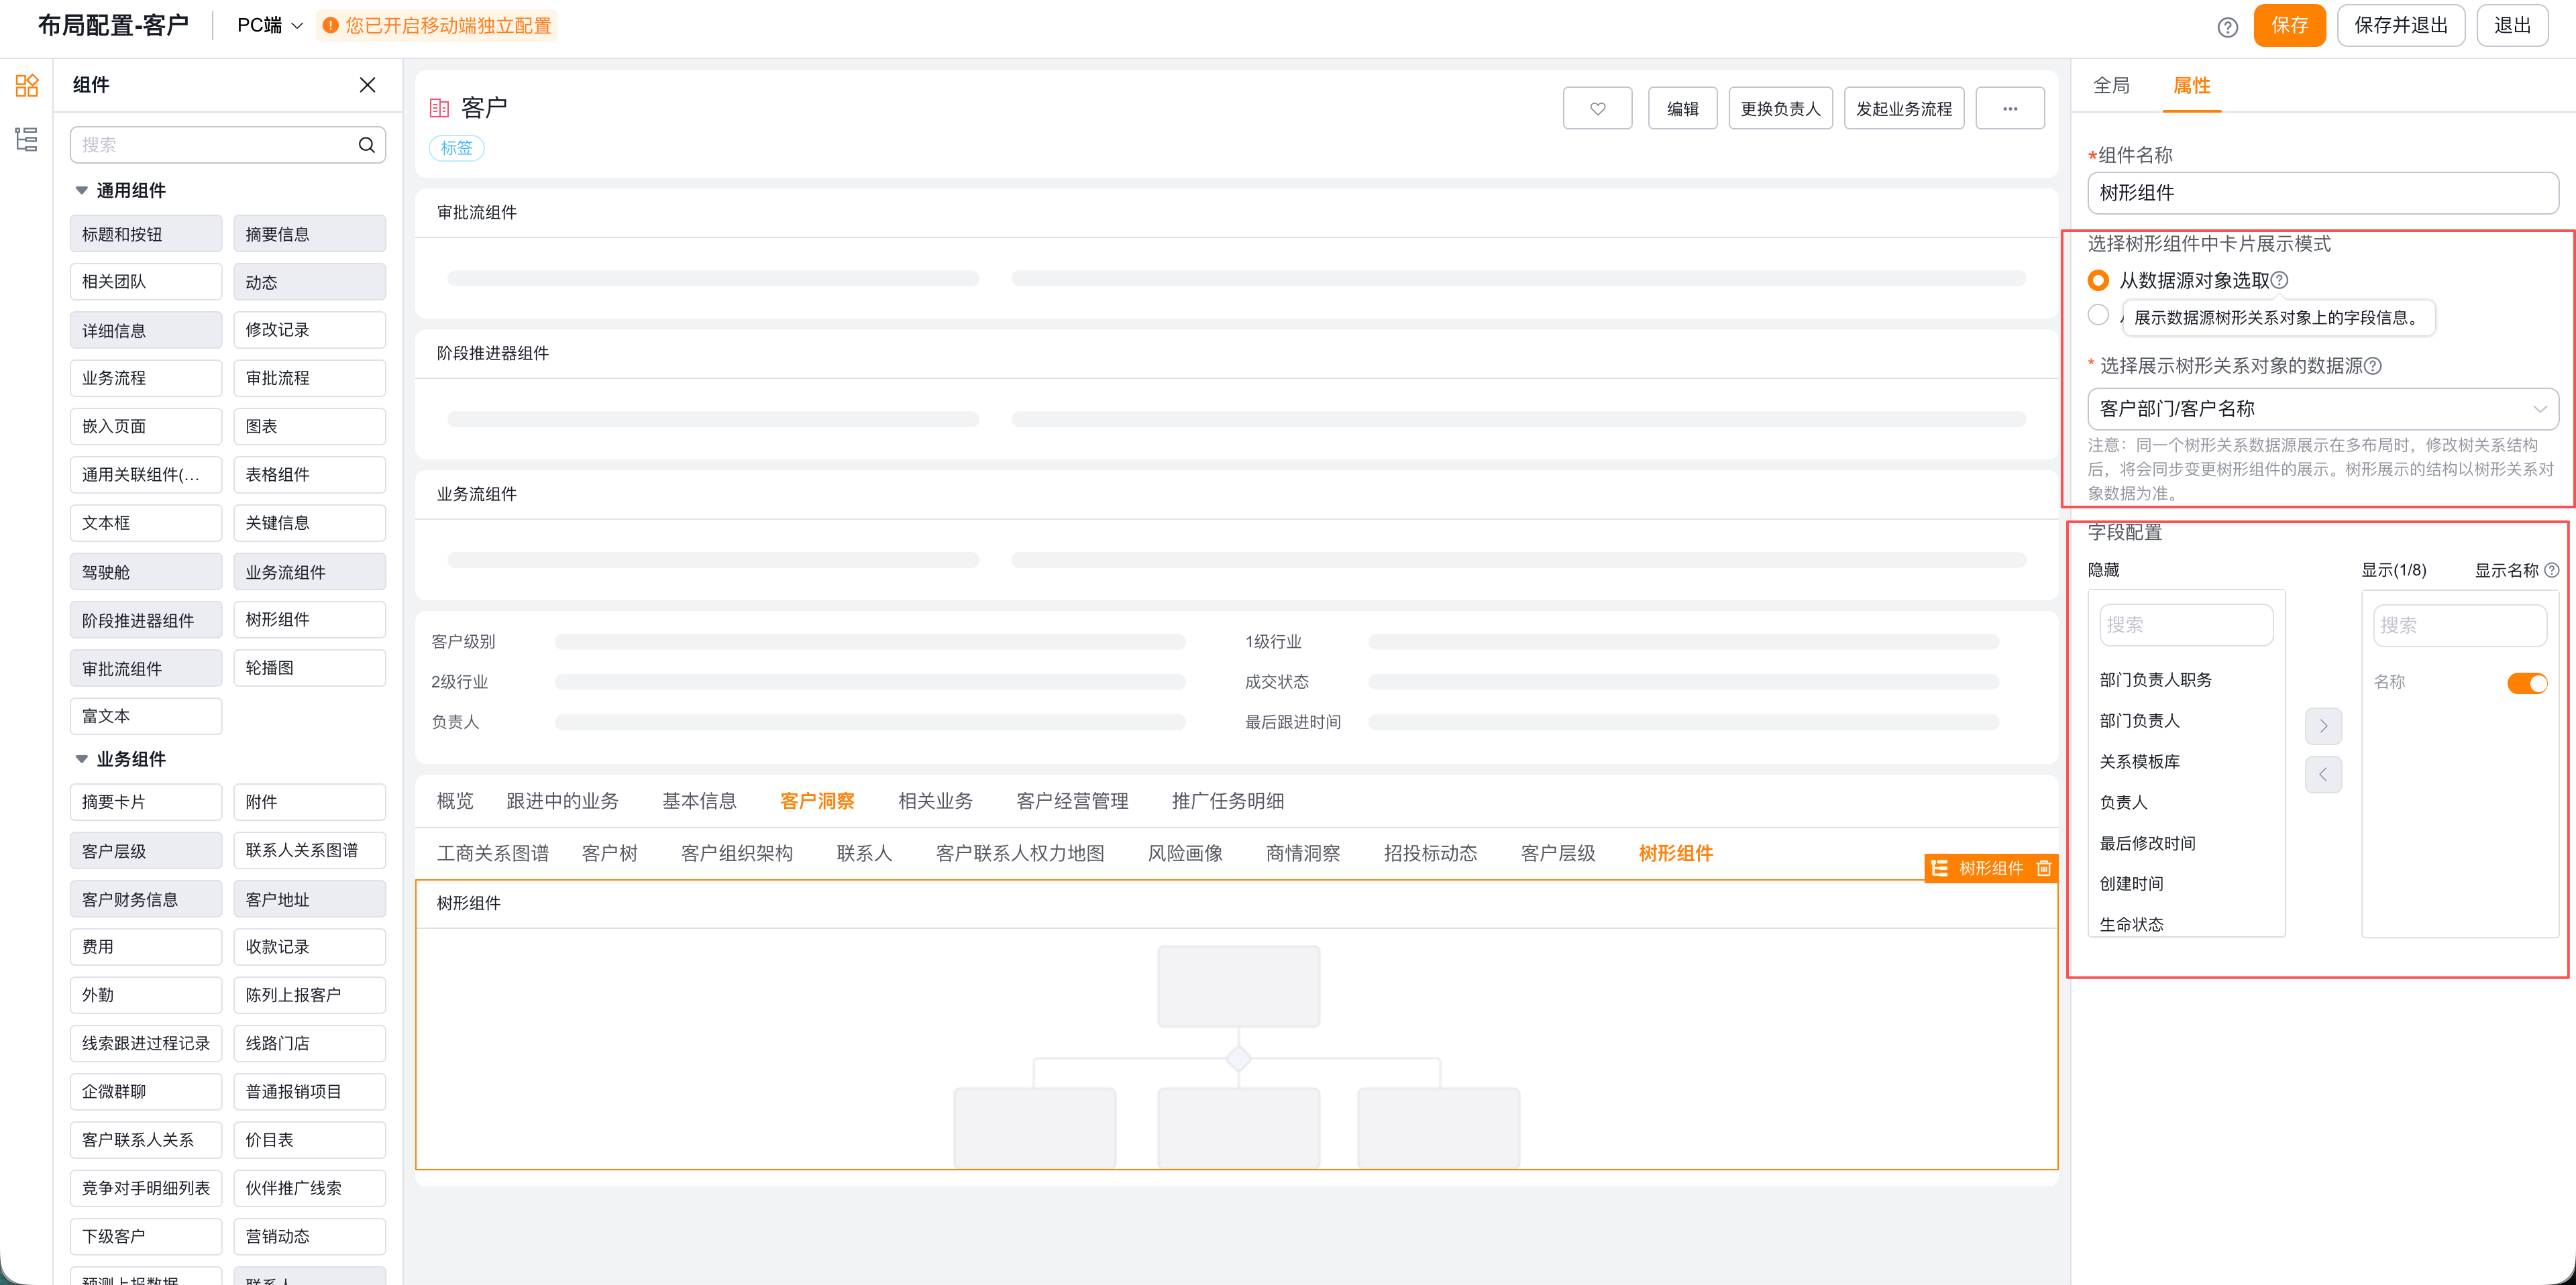Open the 跟进中的业务 tab

[563, 801]
